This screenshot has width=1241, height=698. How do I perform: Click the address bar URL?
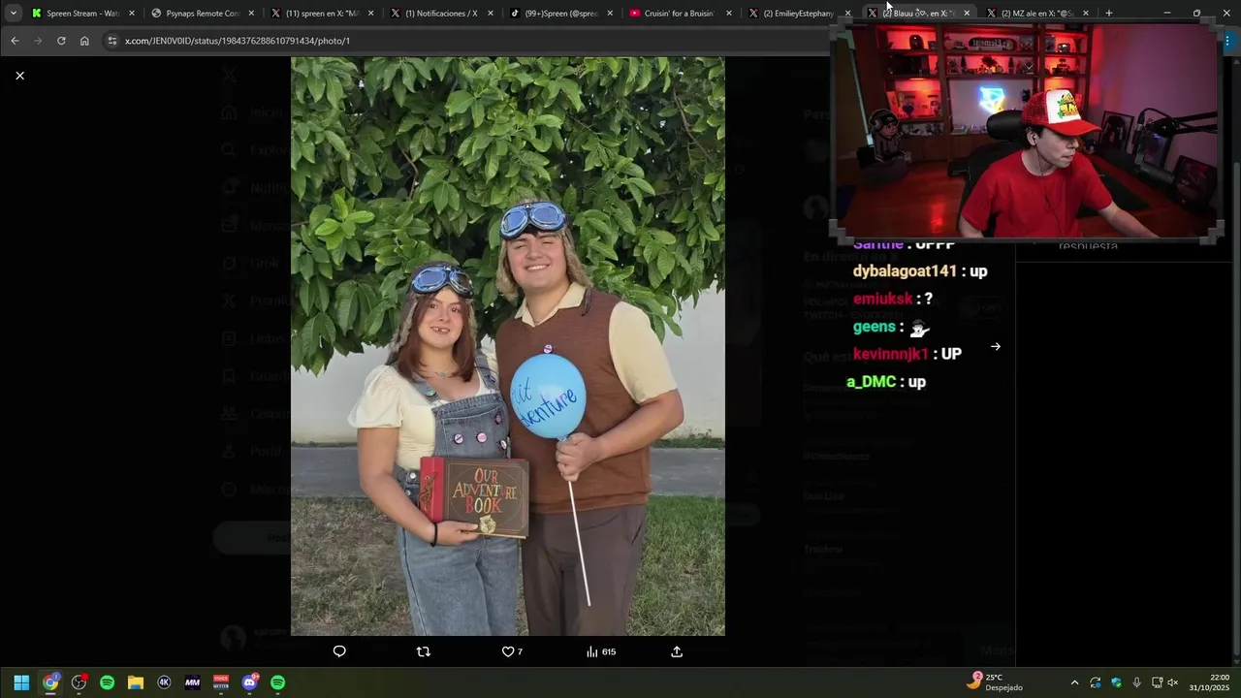(238, 41)
